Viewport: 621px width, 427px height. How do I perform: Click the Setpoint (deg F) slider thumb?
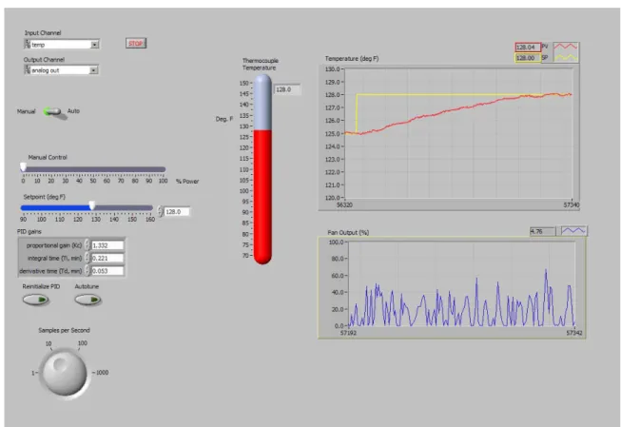[x=92, y=205]
